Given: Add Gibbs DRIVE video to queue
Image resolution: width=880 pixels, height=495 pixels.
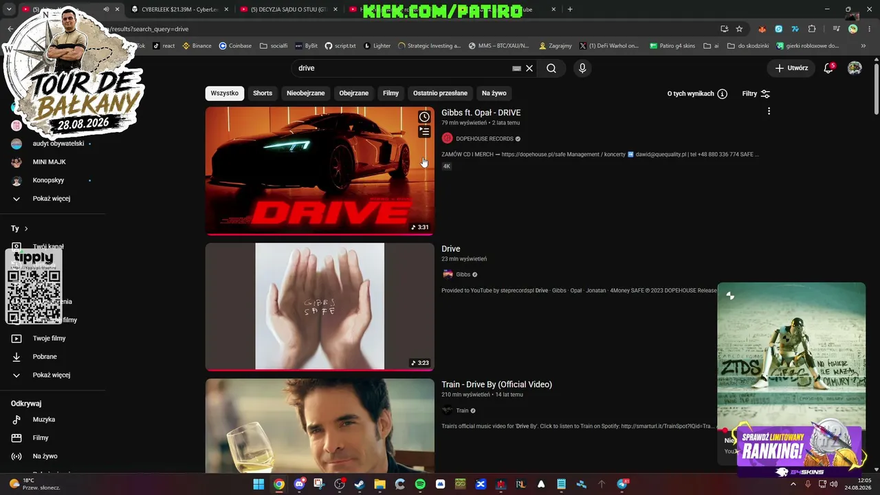Looking at the screenshot, I should (x=424, y=131).
